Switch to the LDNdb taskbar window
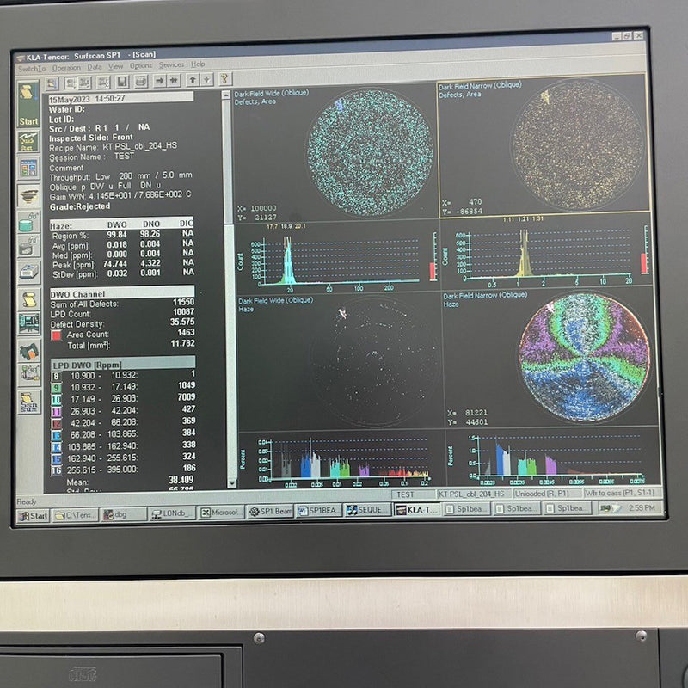This screenshot has height=688, width=688. pyautogui.click(x=172, y=513)
